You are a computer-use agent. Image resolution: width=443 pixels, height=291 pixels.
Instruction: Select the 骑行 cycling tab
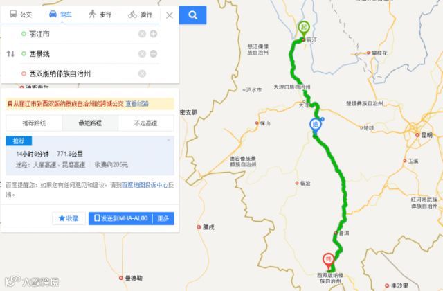click(140, 15)
